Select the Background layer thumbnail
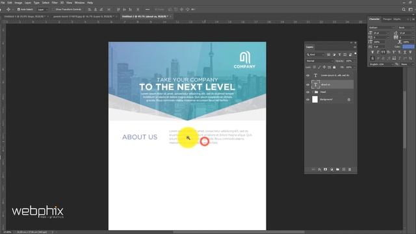 tap(315, 99)
